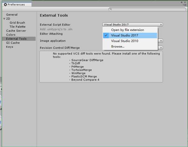This screenshot has width=188, height=147.
Task: Focus the preferences search field
Action: (x=147, y=9)
